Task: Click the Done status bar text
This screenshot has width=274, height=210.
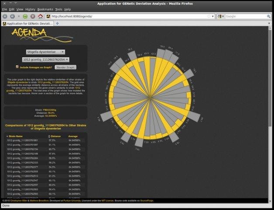Action: click(6, 206)
